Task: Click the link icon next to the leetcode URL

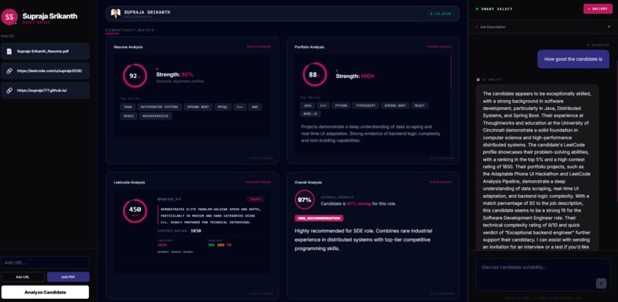Action: (x=9, y=71)
